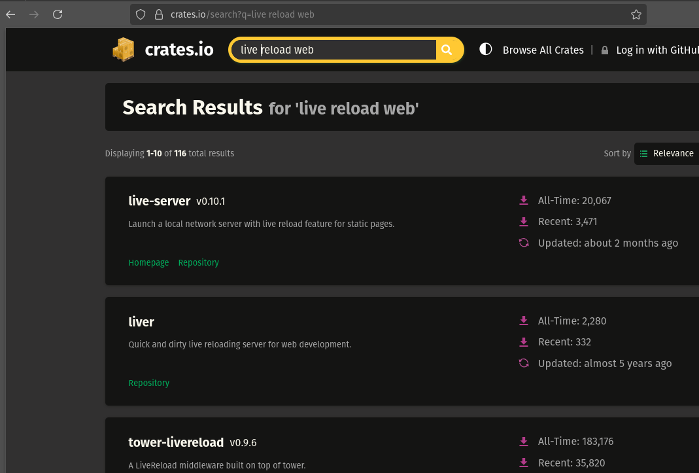
Task: Open the liver Repository link
Action: [x=149, y=383]
